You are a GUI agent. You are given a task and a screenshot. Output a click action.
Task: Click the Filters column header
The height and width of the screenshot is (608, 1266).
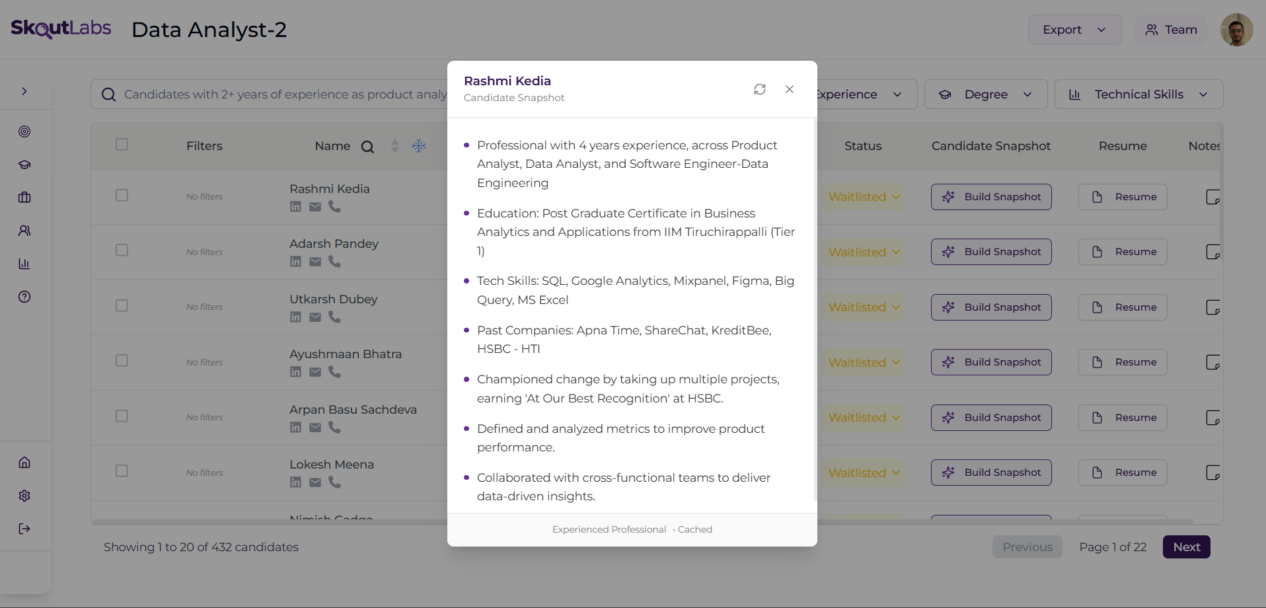point(204,146)
